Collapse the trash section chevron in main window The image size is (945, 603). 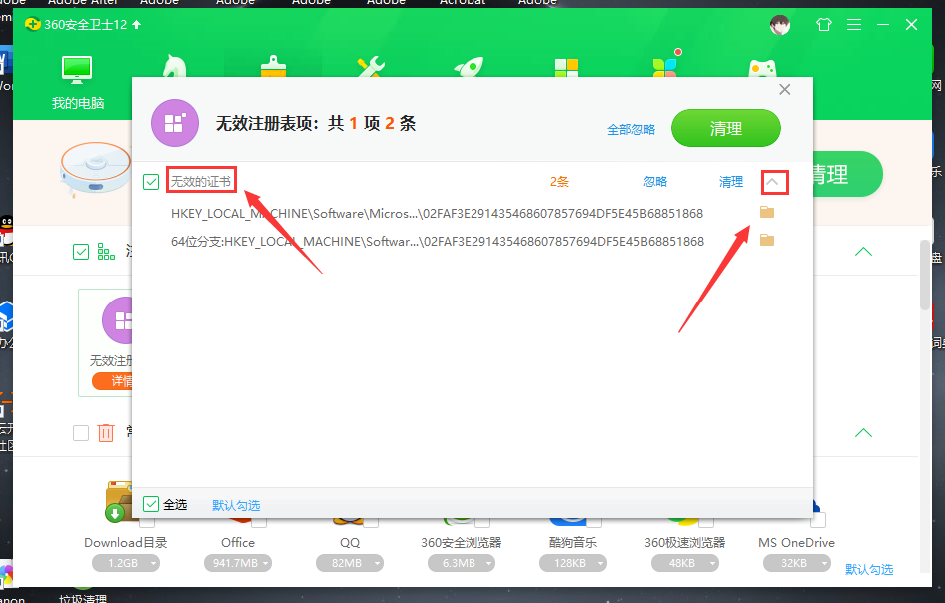[x=863, y=433]
